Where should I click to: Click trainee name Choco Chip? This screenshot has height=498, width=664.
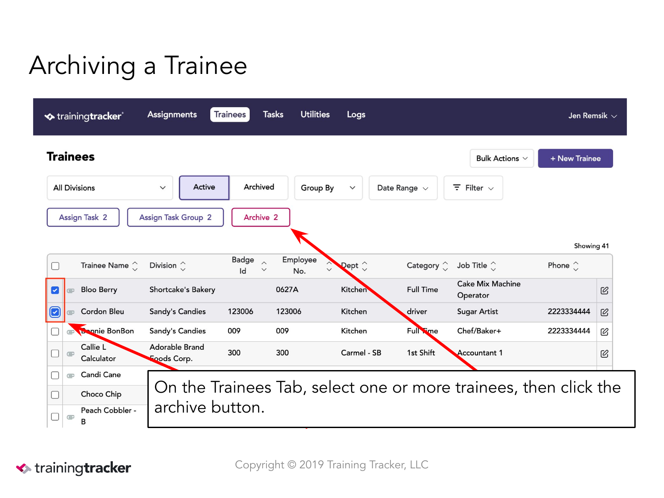[101, 394]
